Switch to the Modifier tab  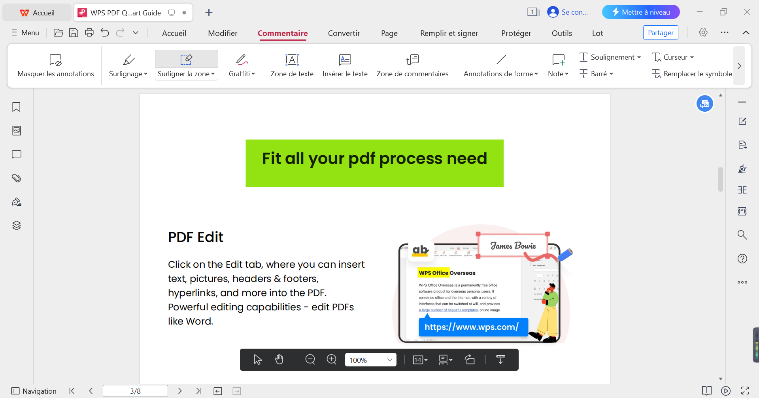[x=223, y=33]
